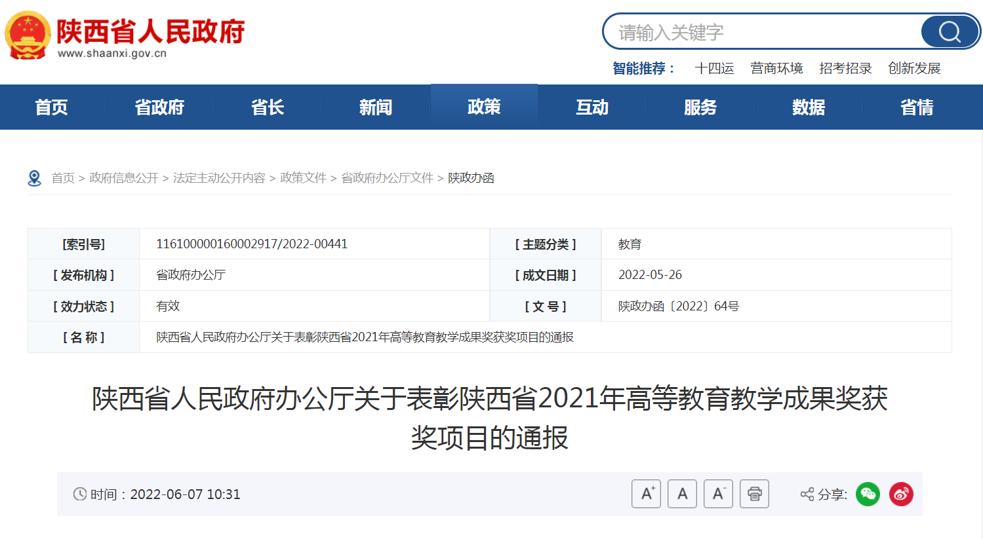Open the 省情 navigation item
This screenshot has height=539, width=983.
click(917, 107)
